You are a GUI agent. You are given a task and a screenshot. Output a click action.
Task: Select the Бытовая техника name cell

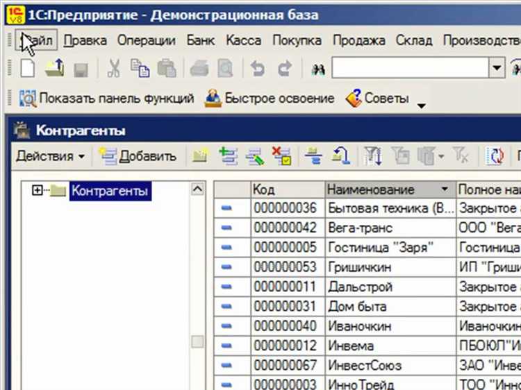coord(390,208)
